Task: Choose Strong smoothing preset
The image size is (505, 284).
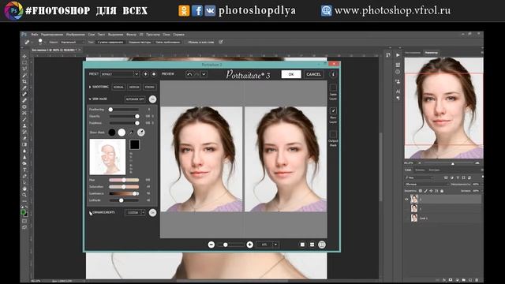Action: click(149, 88)
